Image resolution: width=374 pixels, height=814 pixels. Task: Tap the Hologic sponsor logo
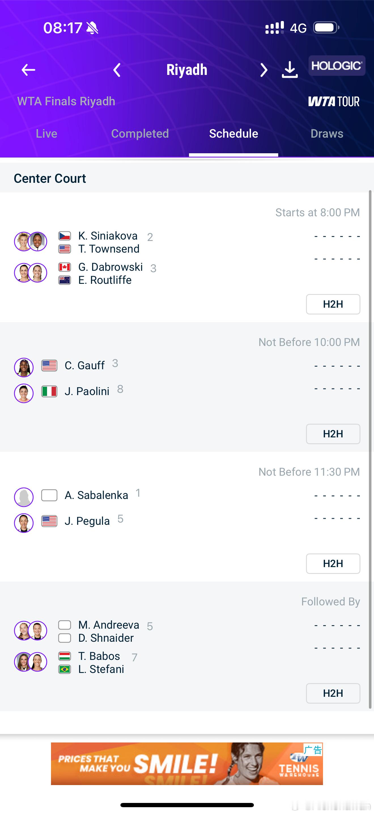pyautogui.click(x=337, y=66)
